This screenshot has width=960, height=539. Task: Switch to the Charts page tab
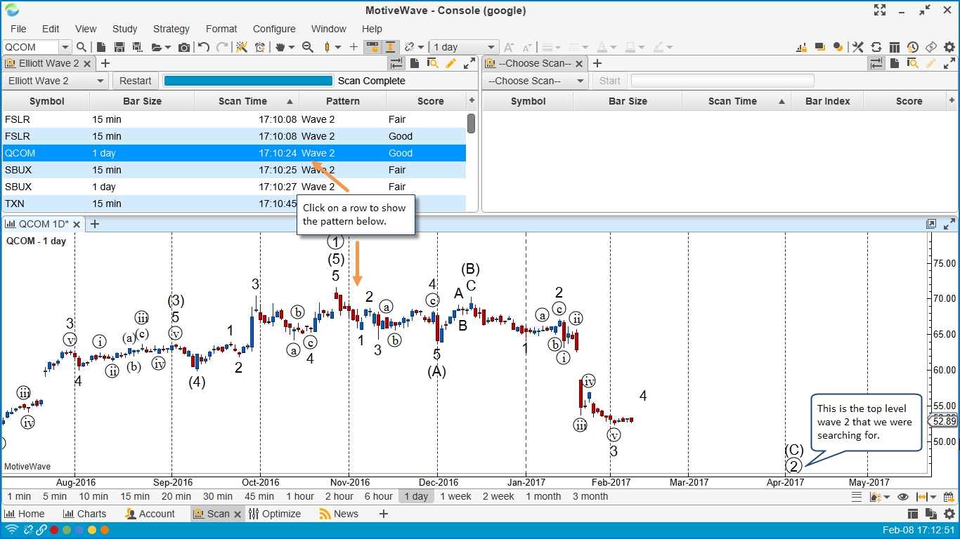pos(84,514)
